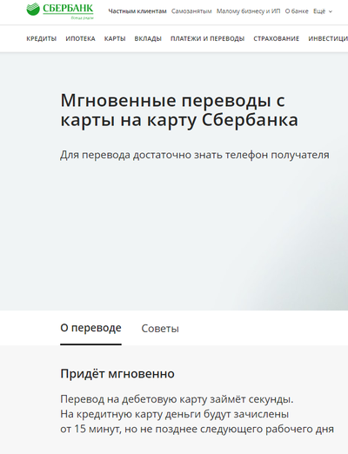Click the line Перевод на дебетовую карту займёт секунды
The height and width of the screenshot is (454, 348).
177,399
